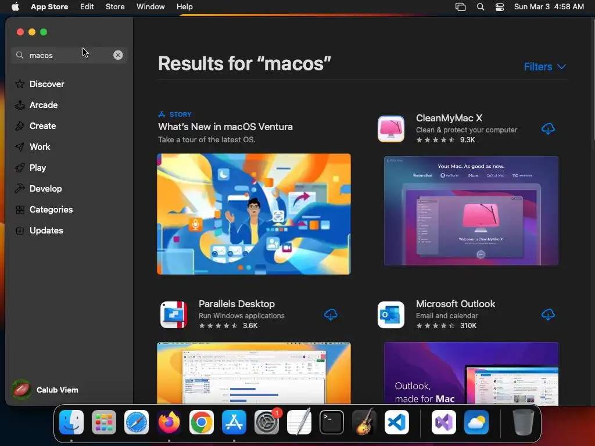Open the CleanMyMac X app icon
Viewport: 595px width, 446px height.
point(391,129)
